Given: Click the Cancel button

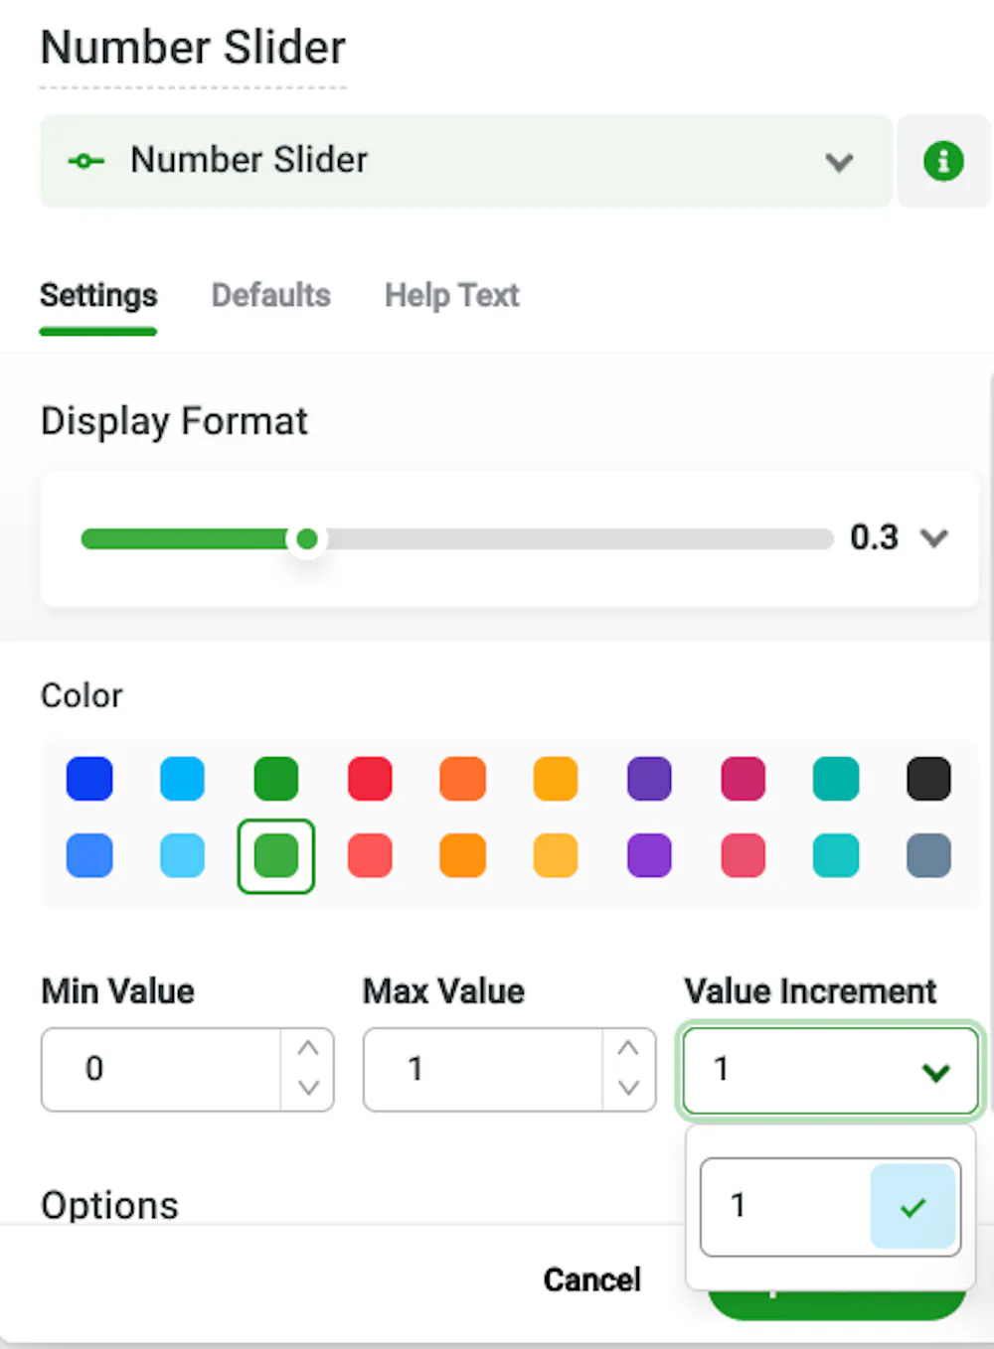Looking at the screenshot, I should click(591, 1279).
